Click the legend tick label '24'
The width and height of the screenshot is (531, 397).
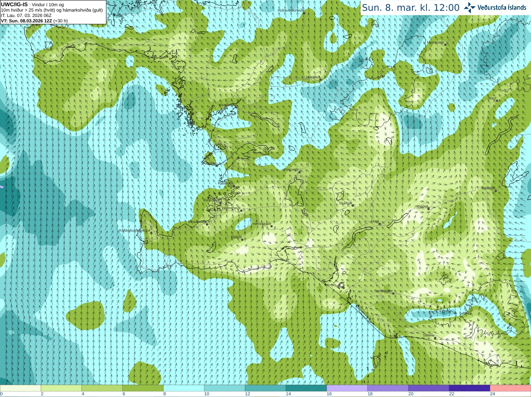tap(492, 394)
